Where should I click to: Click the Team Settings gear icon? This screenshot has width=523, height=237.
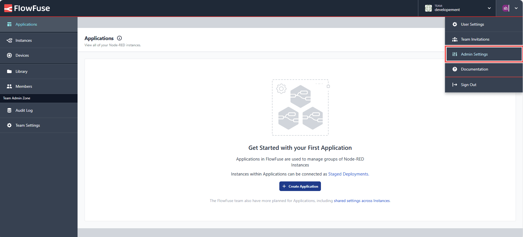tap(9, 125)
